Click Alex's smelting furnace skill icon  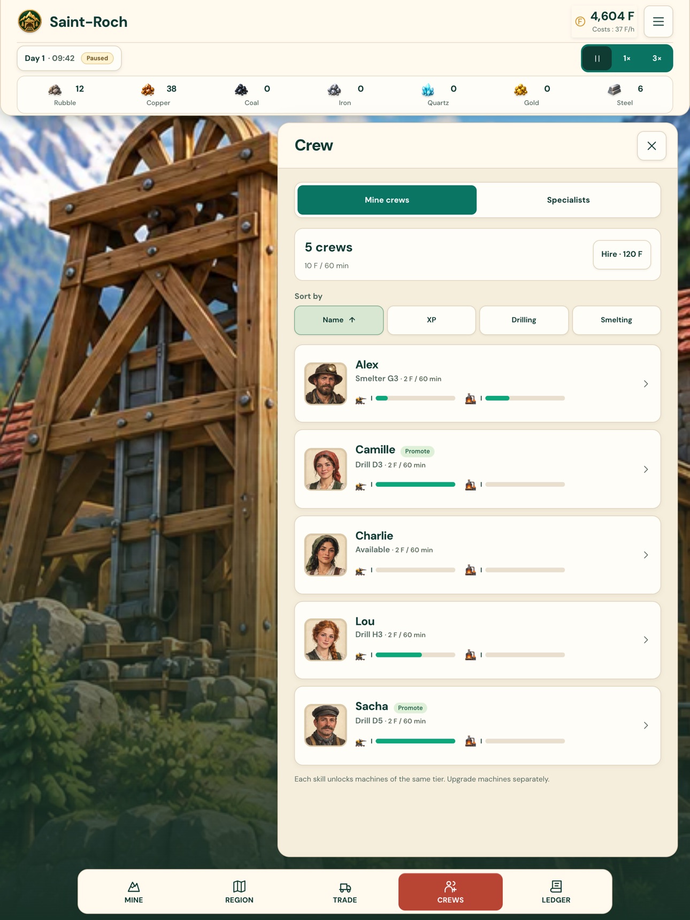tap(470, 398)
